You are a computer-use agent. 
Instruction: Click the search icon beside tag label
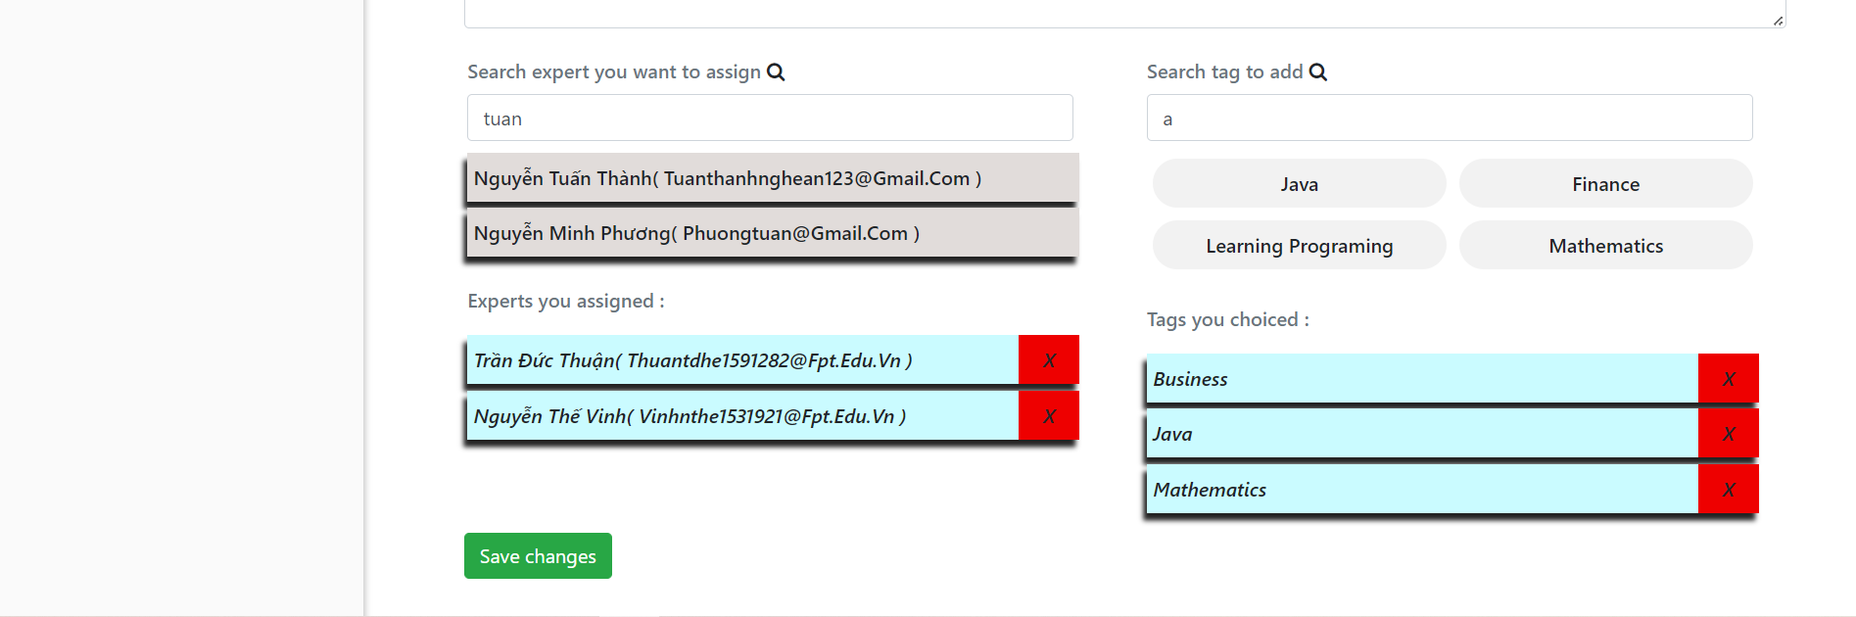point(1318,72)
